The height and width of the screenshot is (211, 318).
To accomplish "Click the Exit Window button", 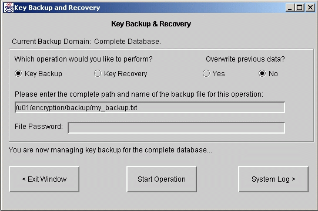I will [x=44, y=179].
